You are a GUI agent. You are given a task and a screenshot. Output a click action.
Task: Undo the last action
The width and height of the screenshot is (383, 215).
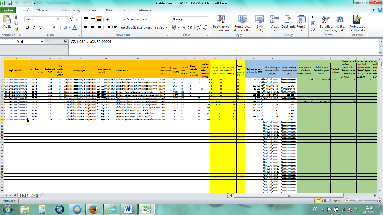(16, 3)
